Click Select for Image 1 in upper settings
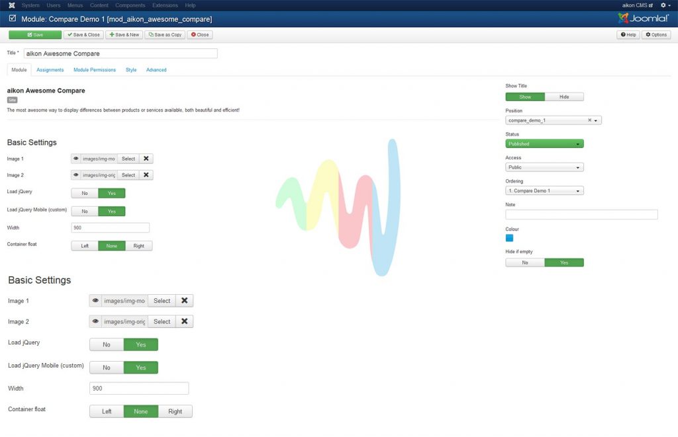Viewport: 678px width, 437px height. pyautogui.click(x=128, y=159)
